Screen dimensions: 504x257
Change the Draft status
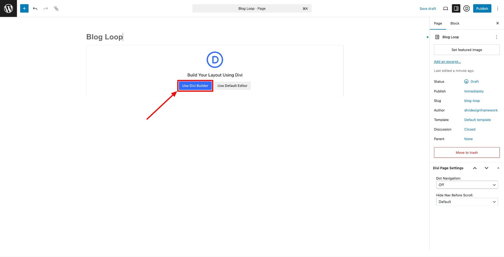(x=472, y=82)
